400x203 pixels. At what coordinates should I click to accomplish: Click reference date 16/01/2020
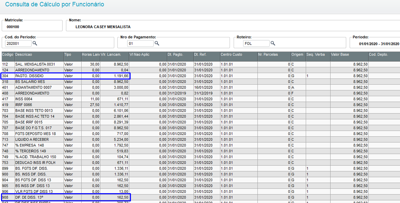coord(203,87)
